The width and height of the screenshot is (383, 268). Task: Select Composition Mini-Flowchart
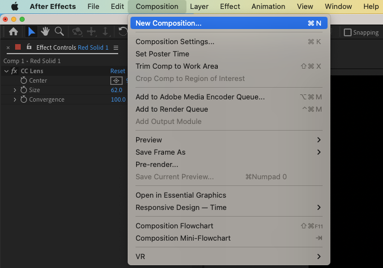[x=229, y=238]
